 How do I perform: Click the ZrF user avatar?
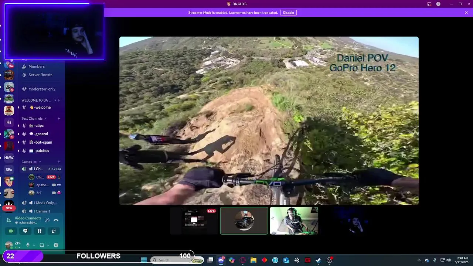click(9, 245)
